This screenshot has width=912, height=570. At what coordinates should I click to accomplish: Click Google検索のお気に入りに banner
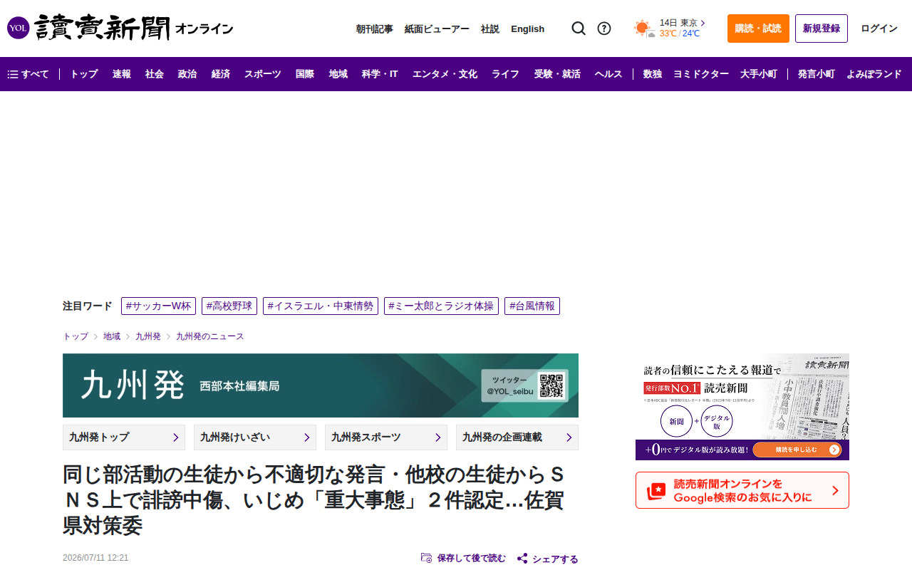[x=742, y=490]
